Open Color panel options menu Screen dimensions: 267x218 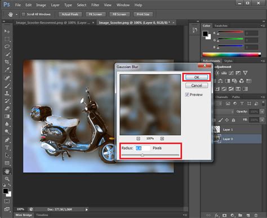pyautogui.click(x=262, y=26)
